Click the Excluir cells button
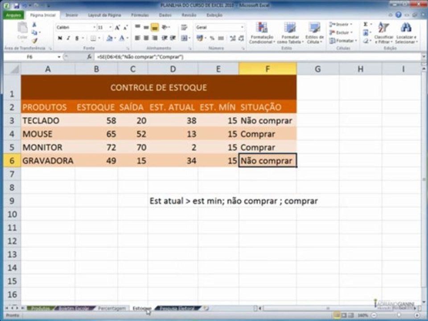Image resolution: width=428 pixels, height=321 pixels. click(x=341, y=33)
